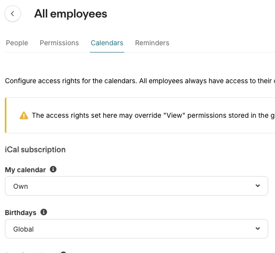Viewport: 275px width, 253px height.
Task: Open the Birthdays dropdown showing Global
Action: 137,229
